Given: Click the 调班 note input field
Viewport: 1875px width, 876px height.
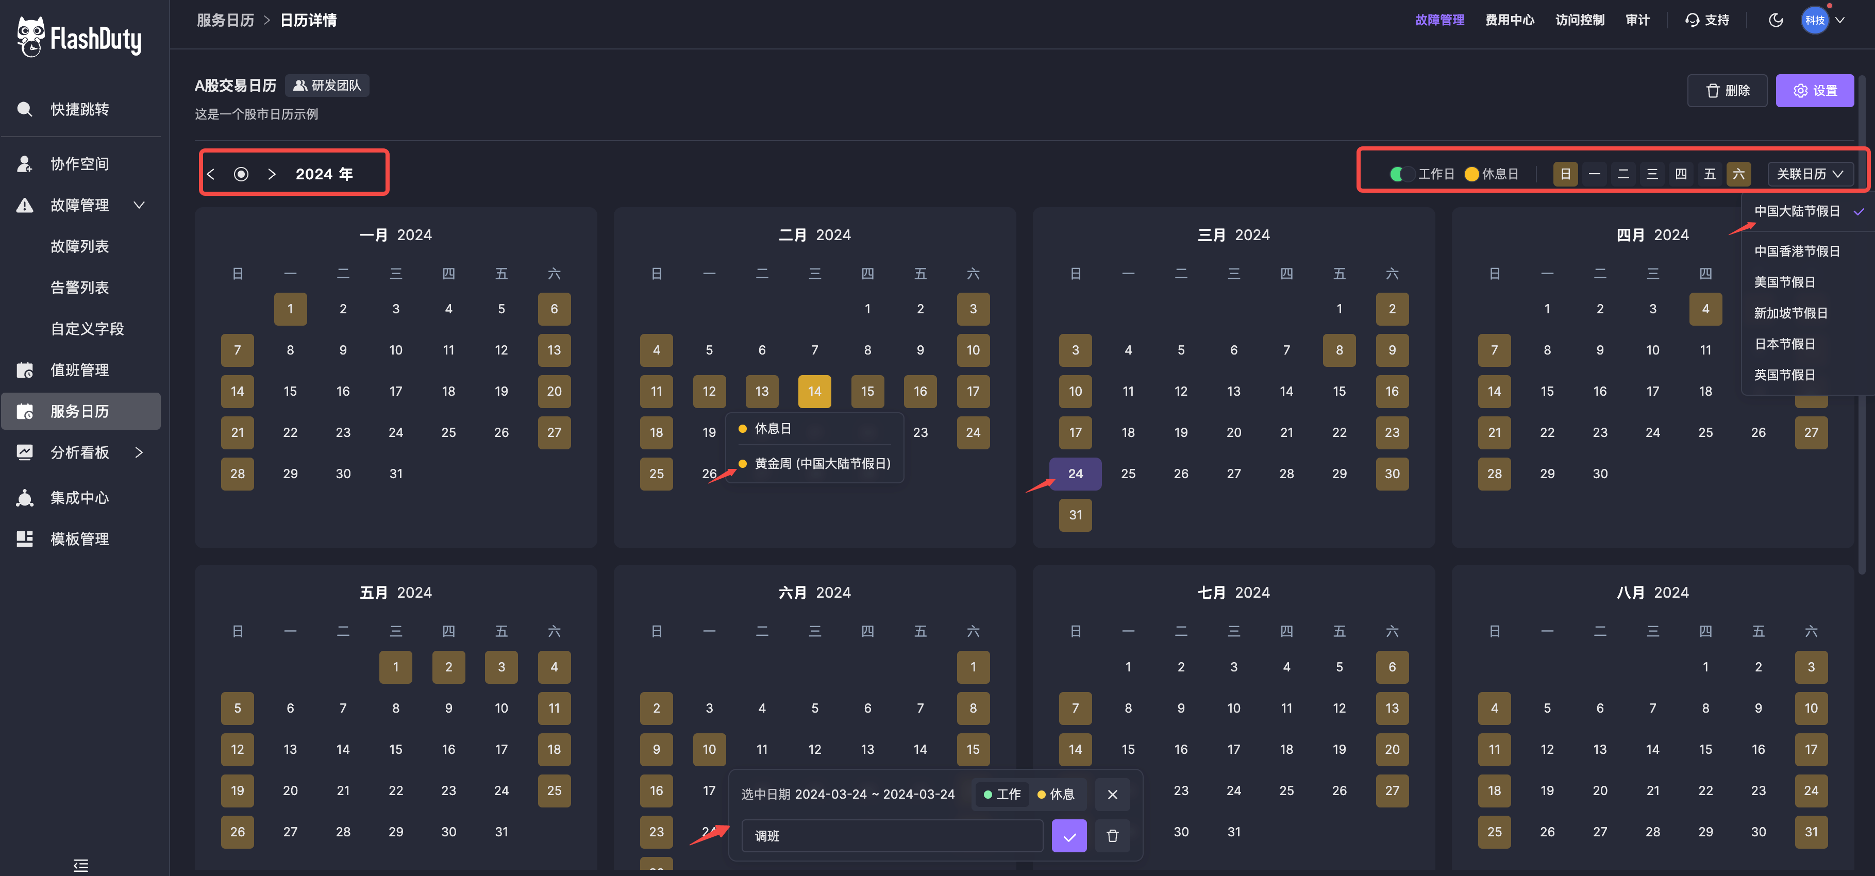Looking at the screenshot, I should [x=892, y=836].
